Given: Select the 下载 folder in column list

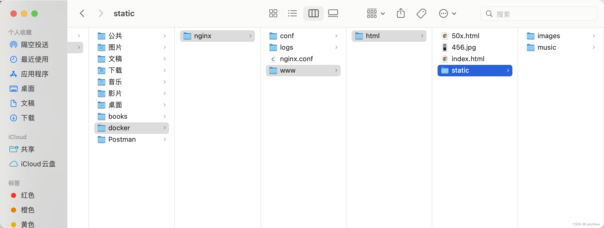Looking at the screenshot, I should 132,70.
